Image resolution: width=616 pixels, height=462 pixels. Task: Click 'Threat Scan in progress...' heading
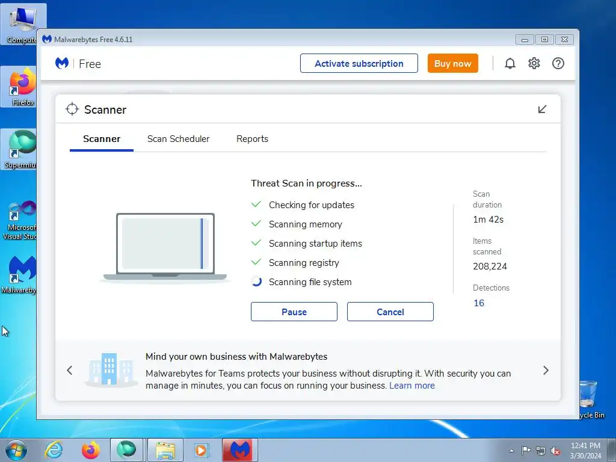(306, 183)
